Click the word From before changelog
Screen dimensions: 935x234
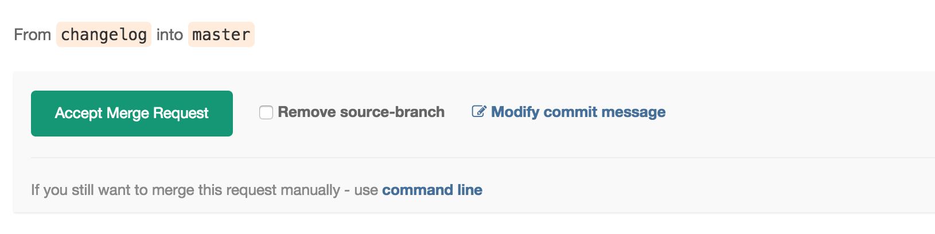[32, 34]
